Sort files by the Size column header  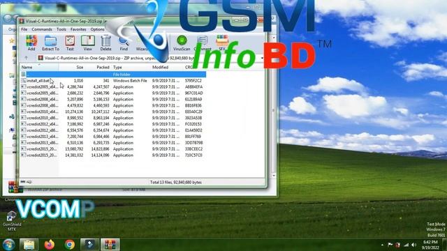[x=72, y=67]
